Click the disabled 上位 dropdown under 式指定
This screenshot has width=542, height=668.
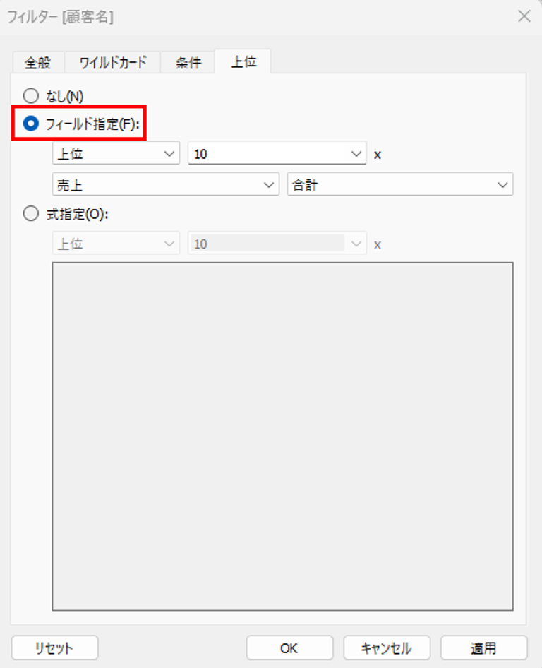click(116, 244)
